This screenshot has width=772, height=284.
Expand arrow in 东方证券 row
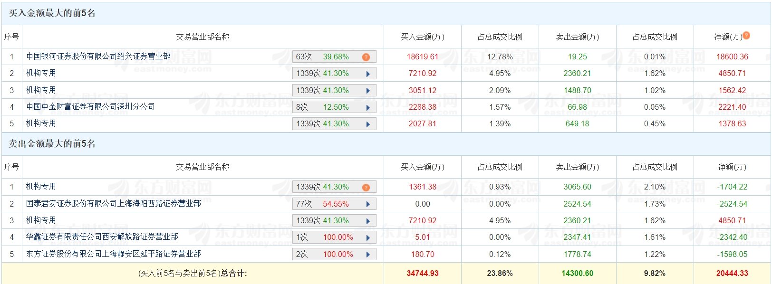click(368, 255)
